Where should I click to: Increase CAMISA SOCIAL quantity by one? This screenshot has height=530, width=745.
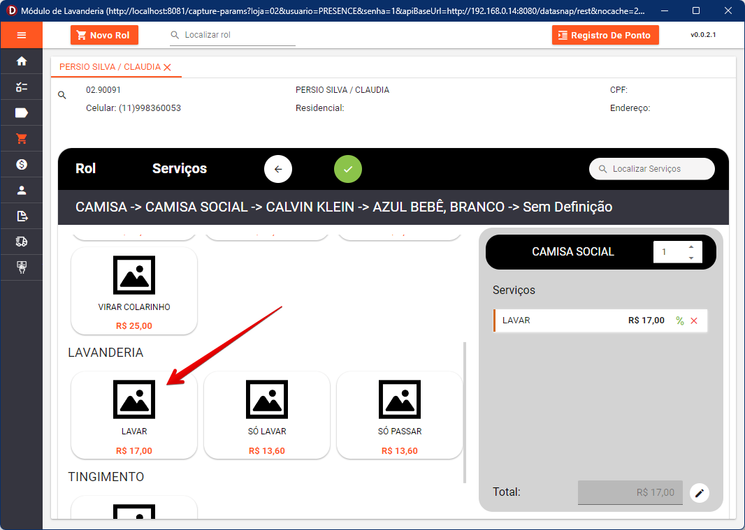coord(691,247)
